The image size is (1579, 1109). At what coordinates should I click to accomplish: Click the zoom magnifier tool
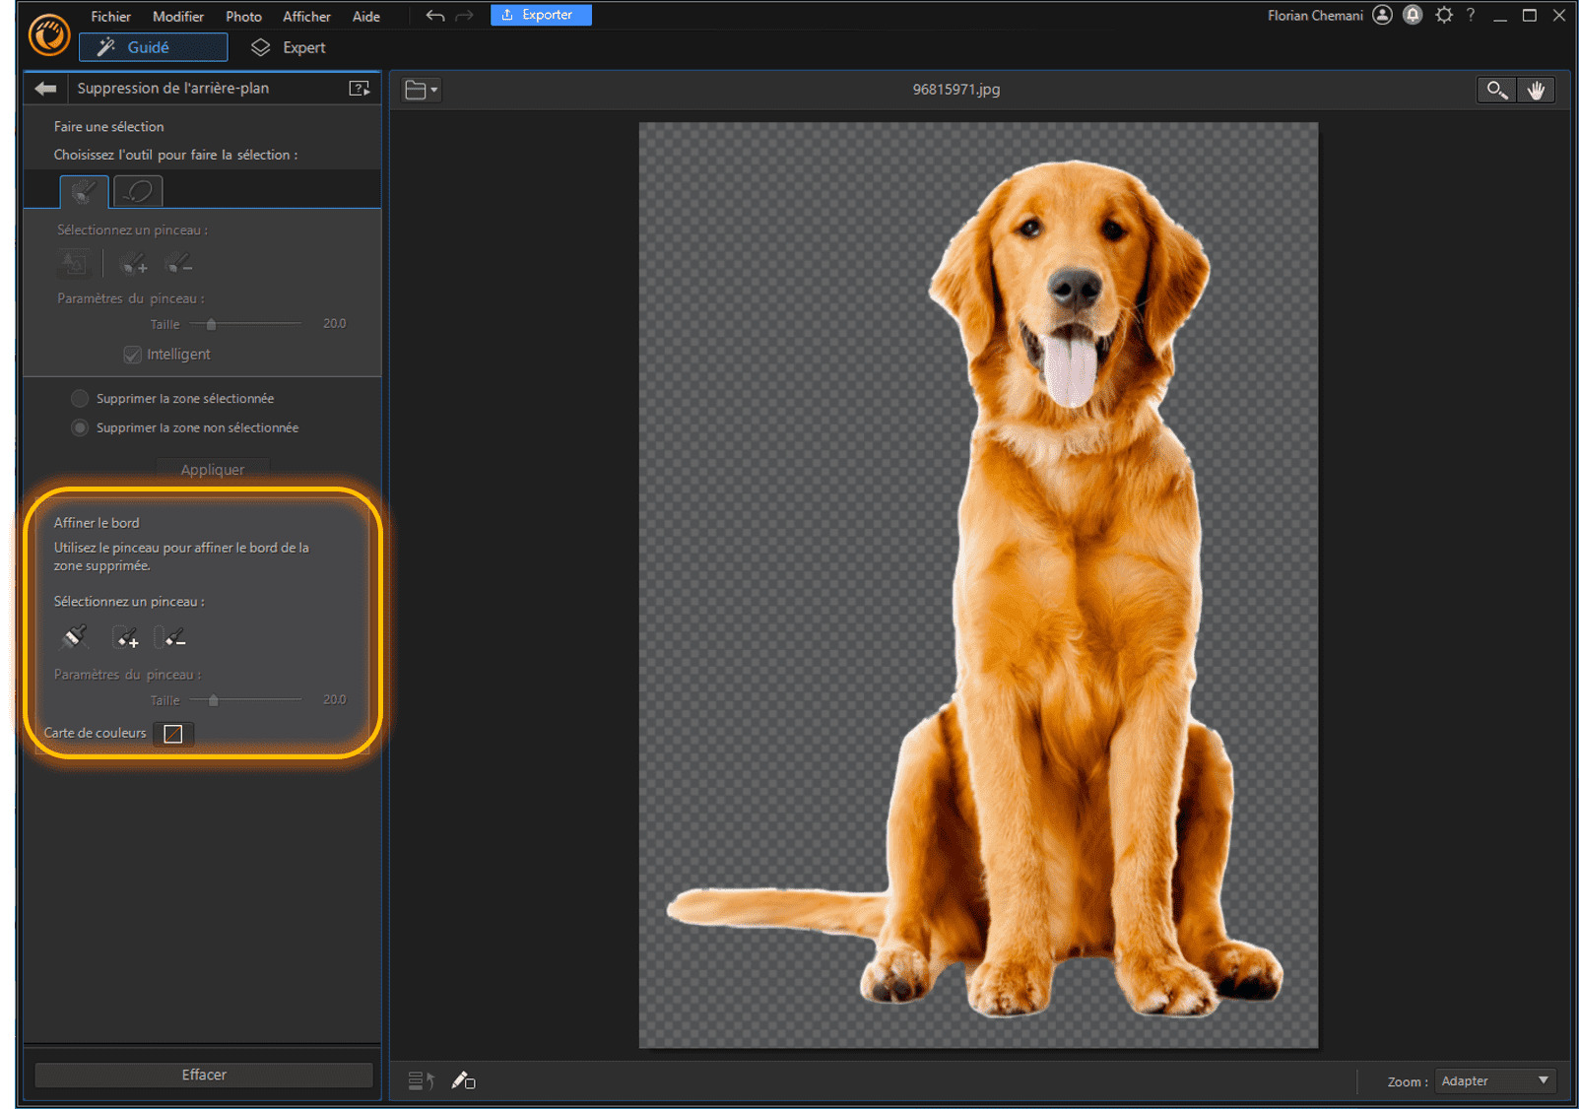tap(1496, 90)
